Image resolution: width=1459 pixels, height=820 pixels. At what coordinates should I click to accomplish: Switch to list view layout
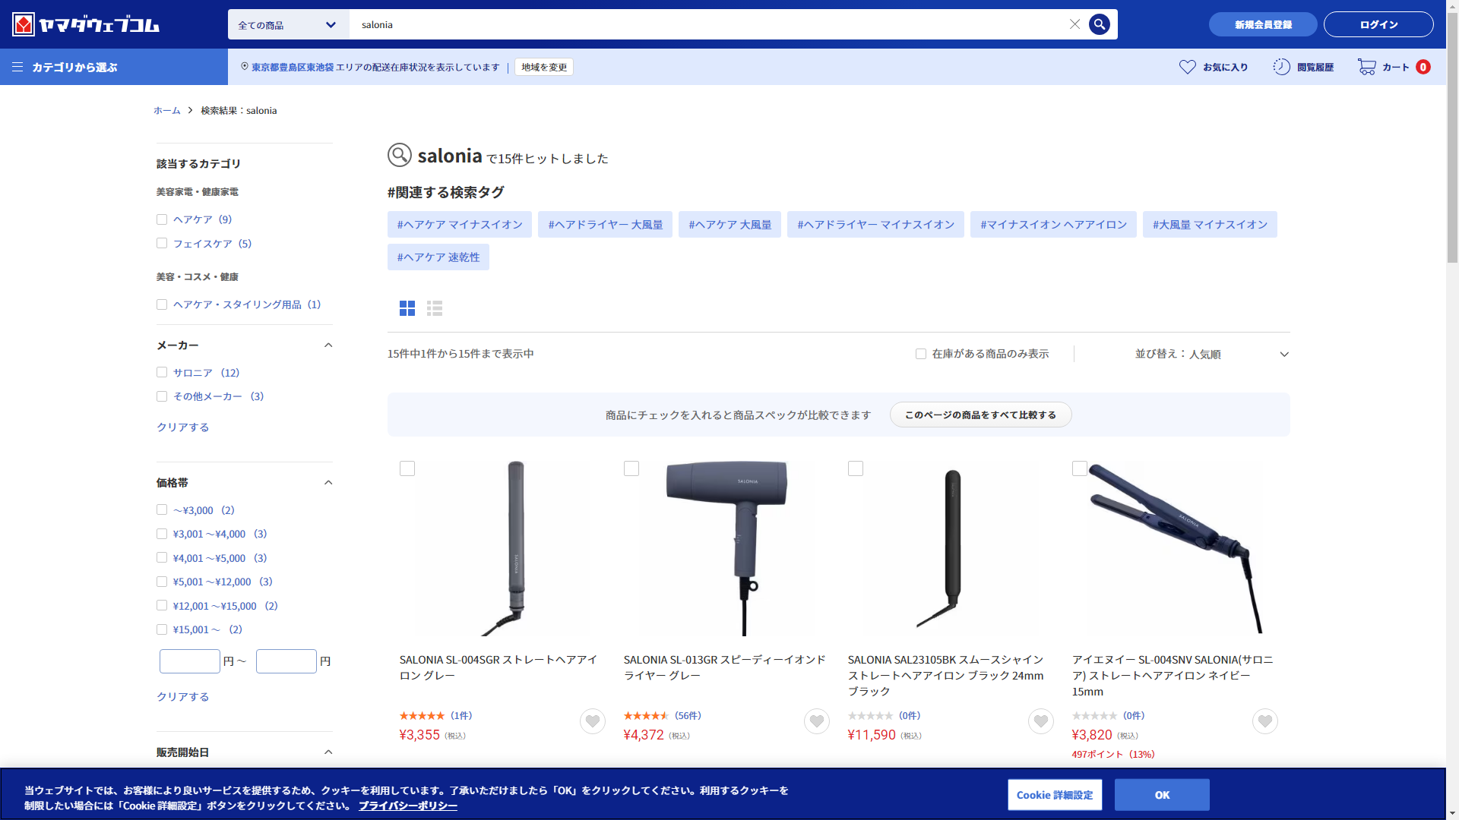[435, 308]
